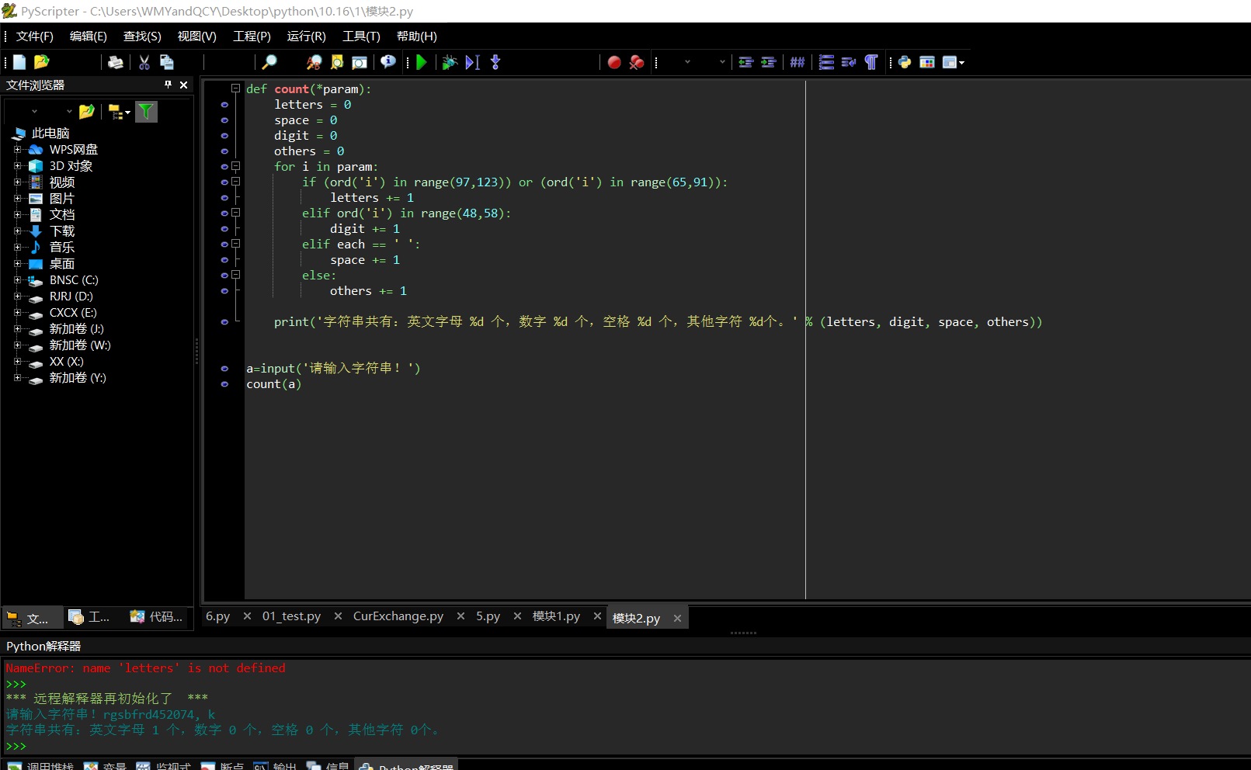
Task: Start debugging with the bug icon
Action: (450, 62)
